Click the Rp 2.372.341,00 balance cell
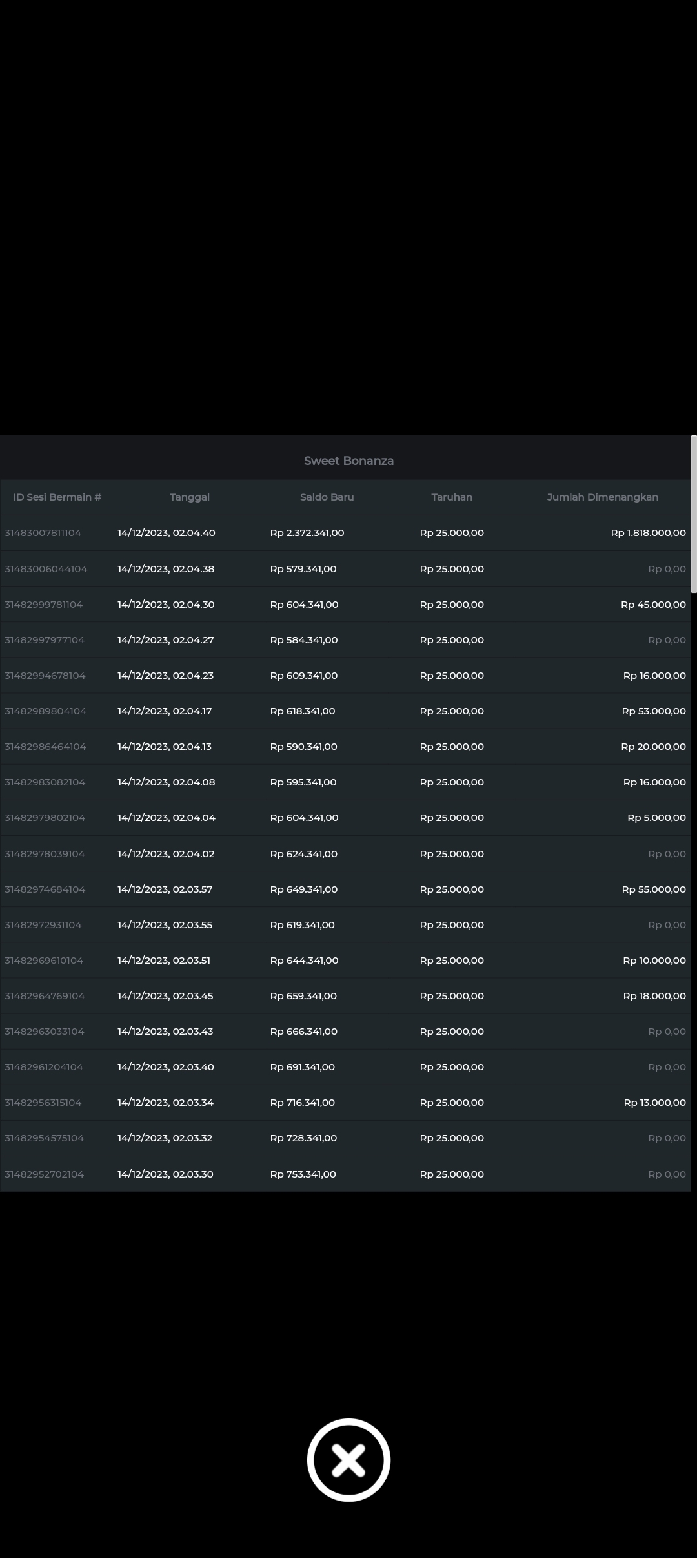This screenshot has height=1558, width=697. coord(307,533)
